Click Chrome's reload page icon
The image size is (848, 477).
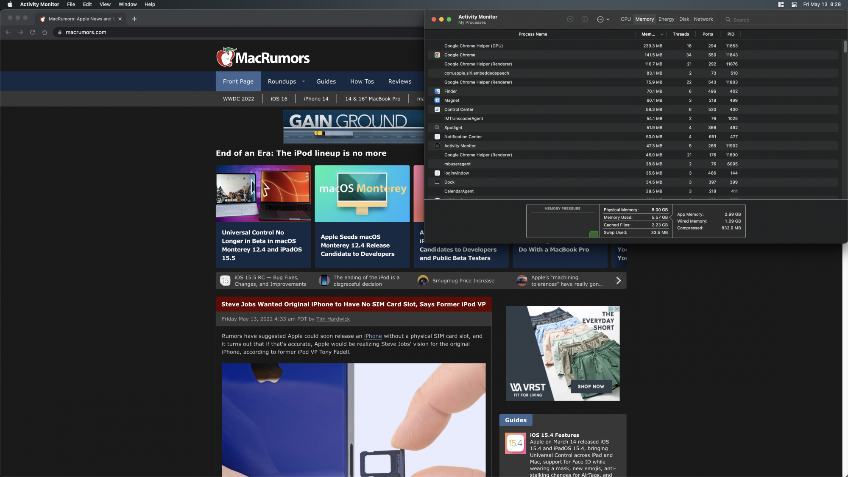point(33,32)
